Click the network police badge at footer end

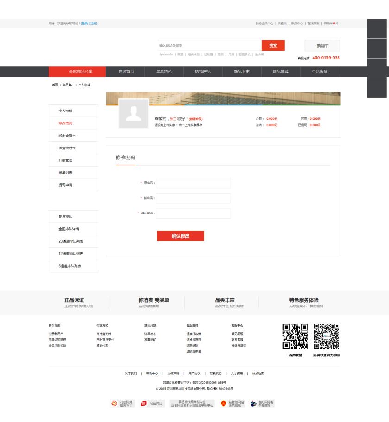(262, 404)
